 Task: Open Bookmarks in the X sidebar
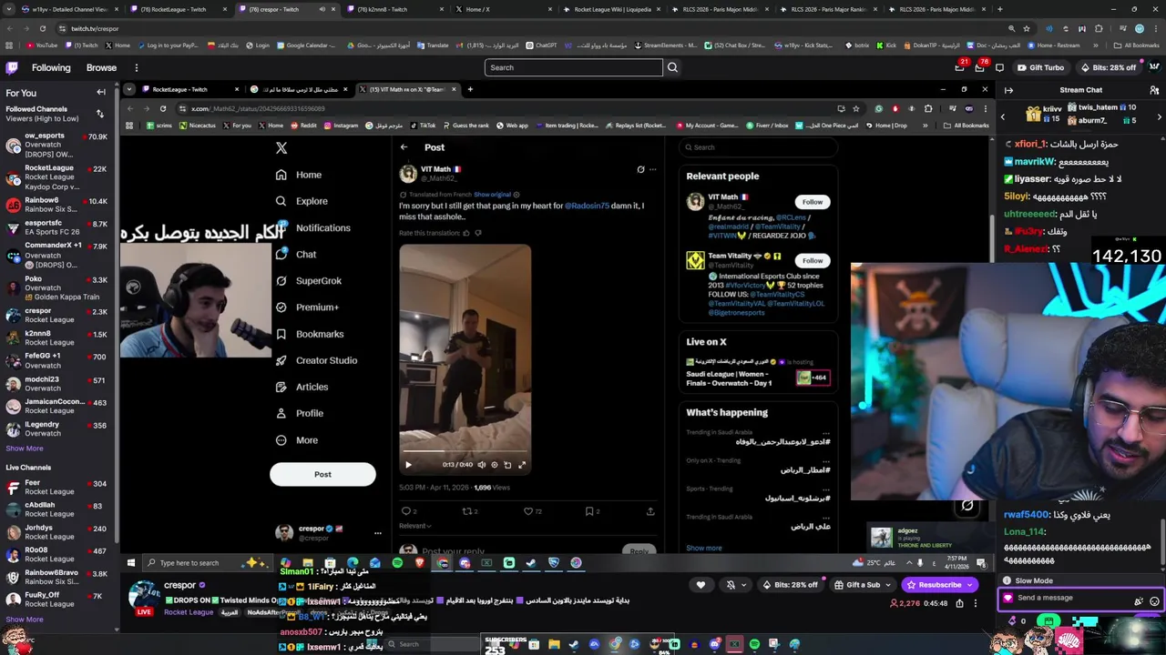310,334
